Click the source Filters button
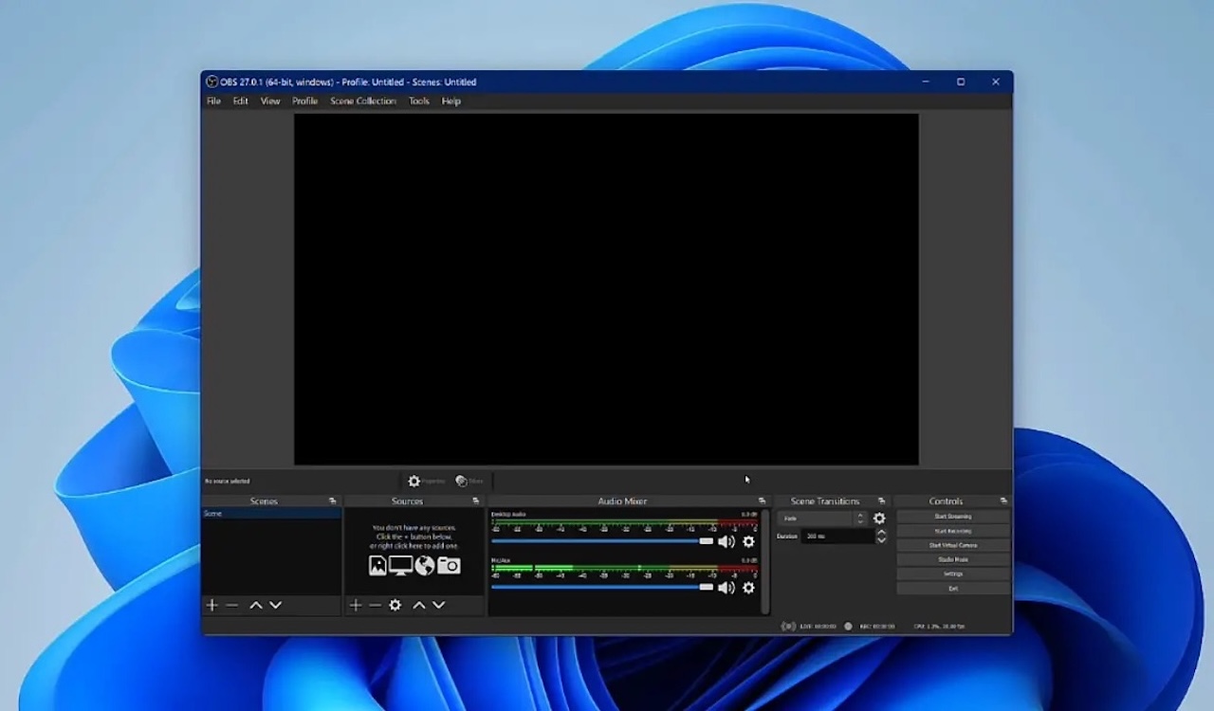 point(469,482)
